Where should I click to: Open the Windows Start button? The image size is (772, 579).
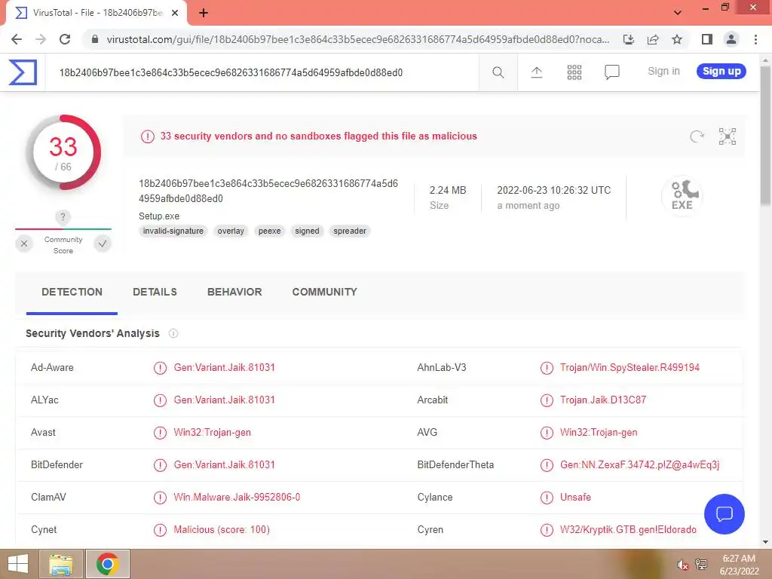point(18,564)
